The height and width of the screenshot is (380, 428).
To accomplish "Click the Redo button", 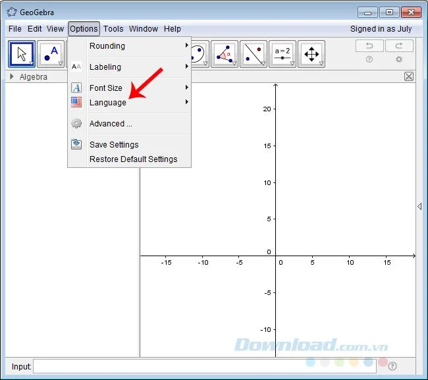I will pos(399,45).
